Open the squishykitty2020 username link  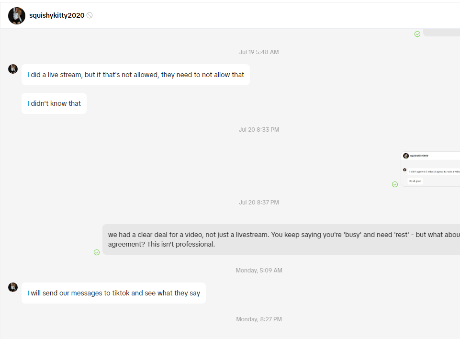point(56,15)
